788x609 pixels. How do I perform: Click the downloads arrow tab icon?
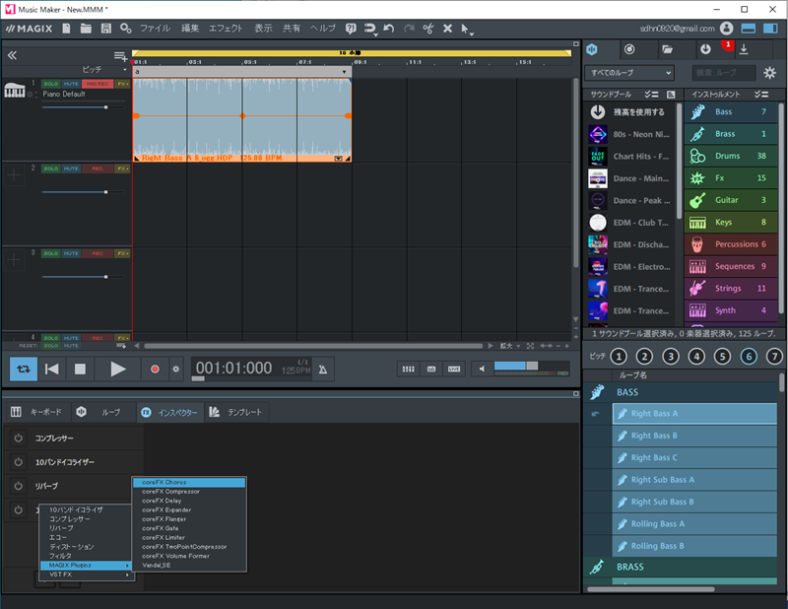tap(744, 49)
